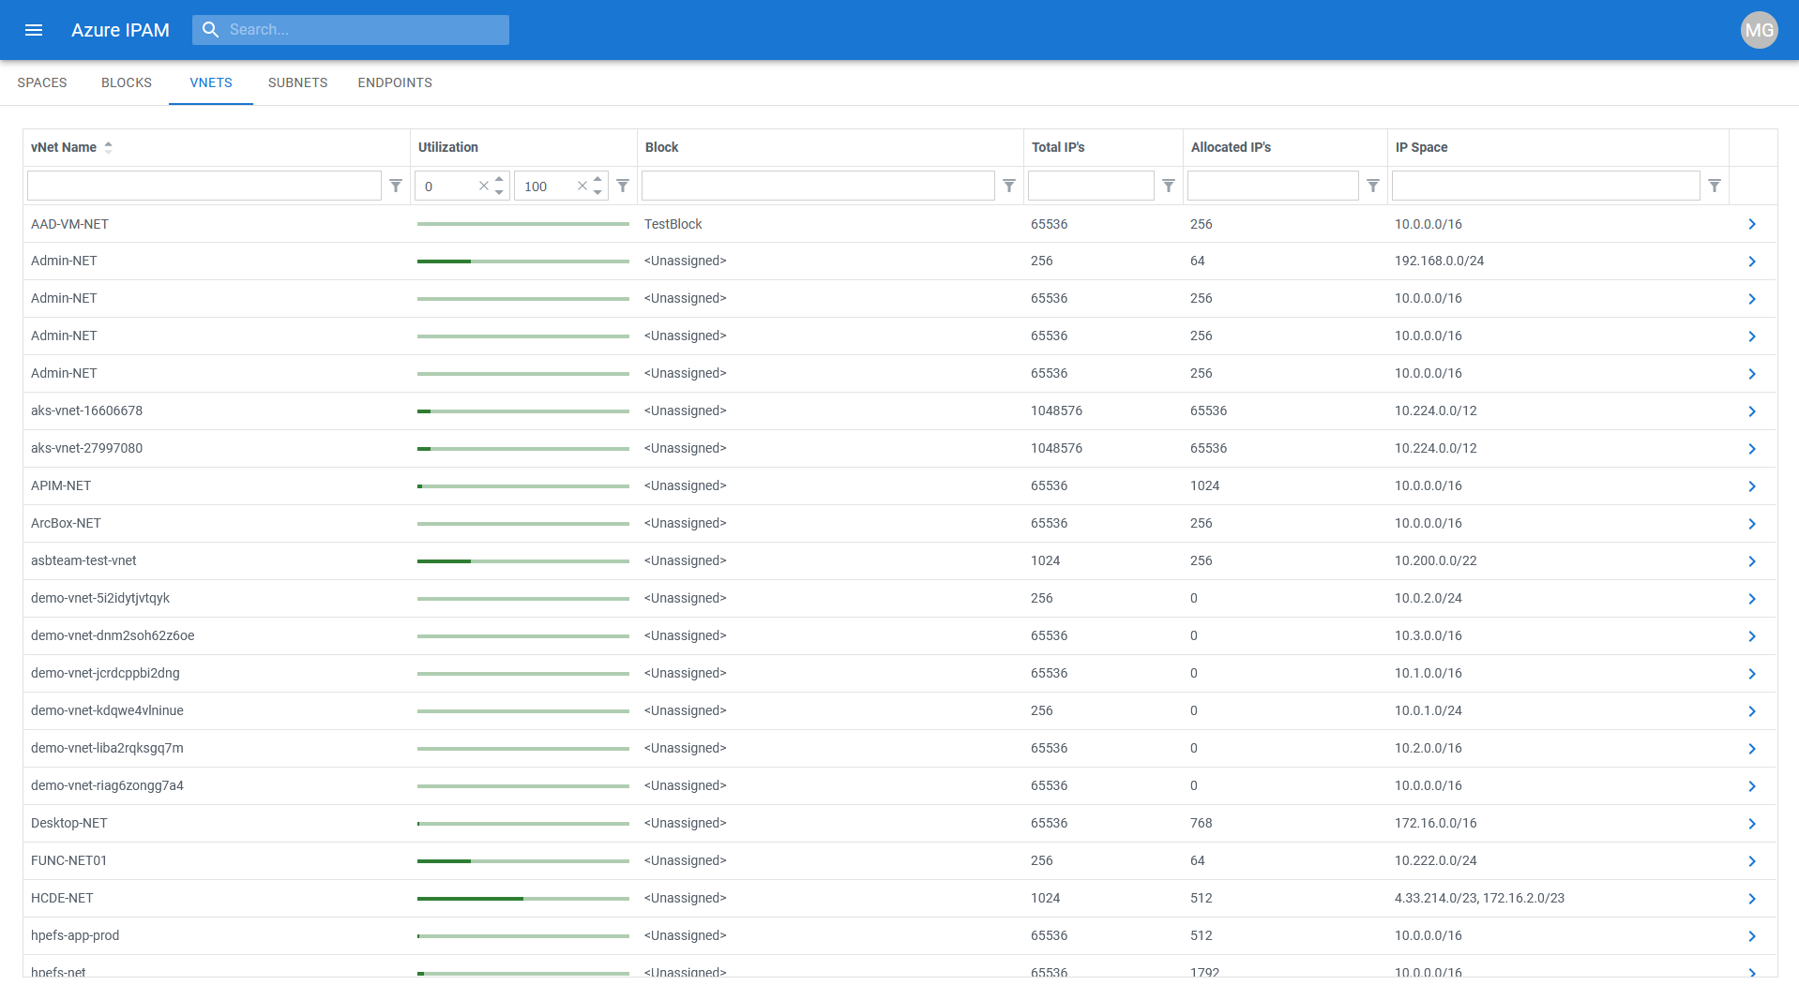Viewport: 1799px width, 1000px height.
Task: Expand the demo-vnet-riag6zongg7a4 row chevron
Action: point(1752,786)
